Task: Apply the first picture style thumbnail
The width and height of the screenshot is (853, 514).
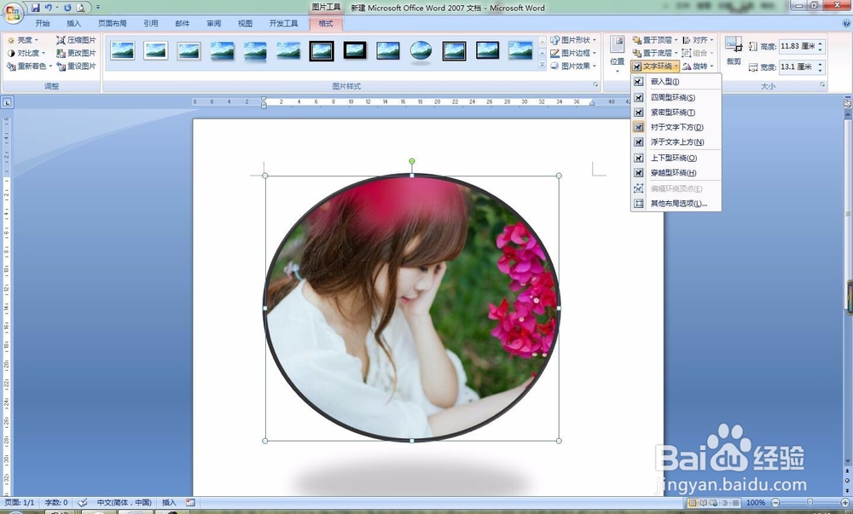Action: (122, 50)
